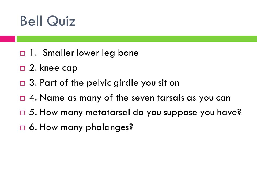Click the square bullet before item 6

(x=22, y=128)
